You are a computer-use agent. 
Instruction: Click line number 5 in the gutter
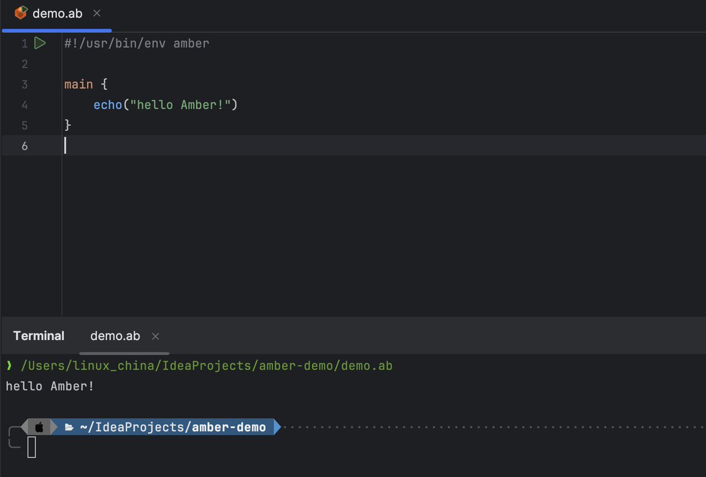pos(24,125)
